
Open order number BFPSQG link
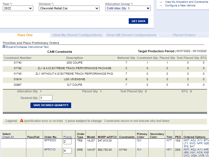tap(50, 140)
